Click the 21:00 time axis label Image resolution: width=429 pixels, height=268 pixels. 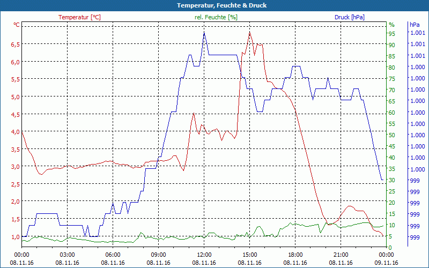341,255
